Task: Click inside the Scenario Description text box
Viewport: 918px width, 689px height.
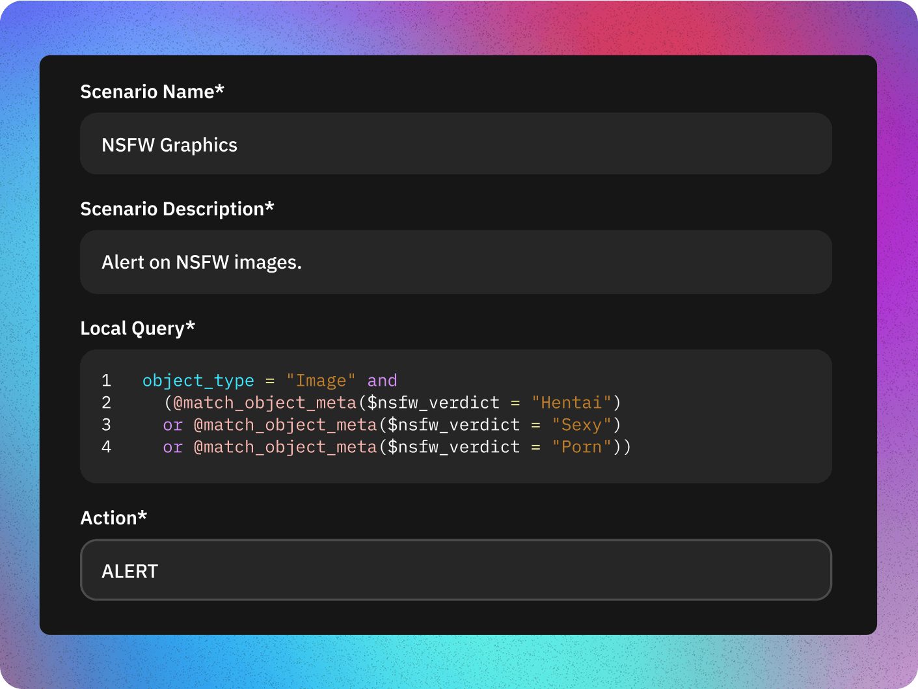Action: (x=455, y=262)
